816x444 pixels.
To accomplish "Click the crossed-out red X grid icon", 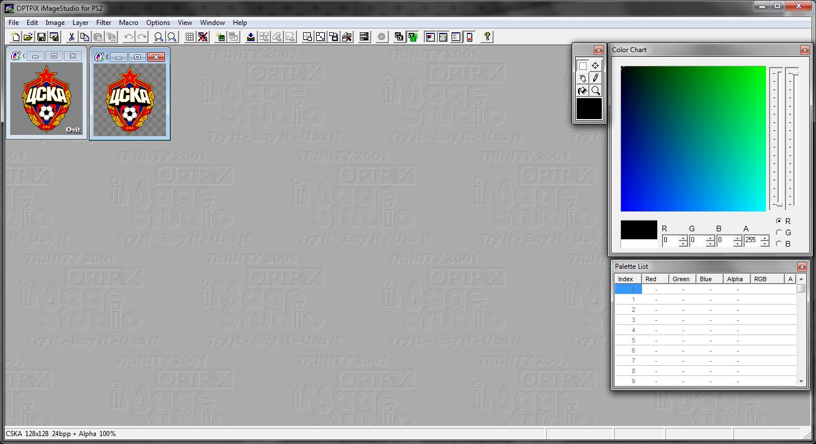I will pyautogui.click(x=203, y=37).
